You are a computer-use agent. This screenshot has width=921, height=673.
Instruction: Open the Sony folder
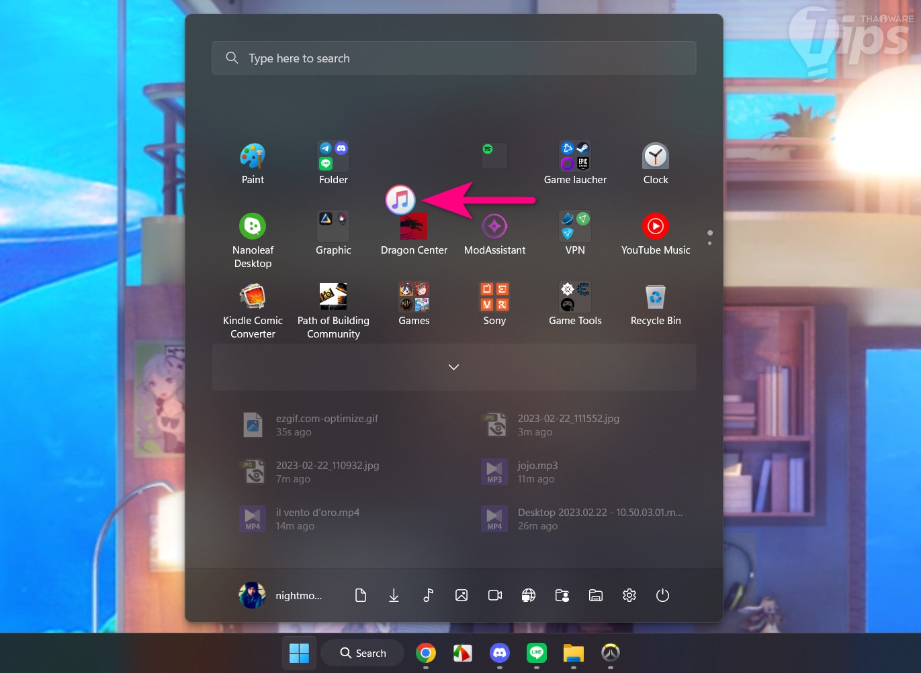click(x=494, y=304)
